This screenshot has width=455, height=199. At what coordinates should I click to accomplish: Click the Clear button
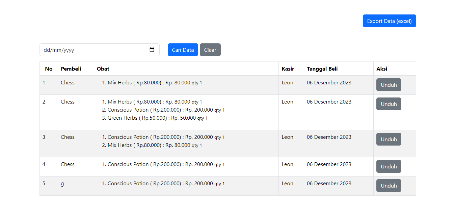(210, 50)
